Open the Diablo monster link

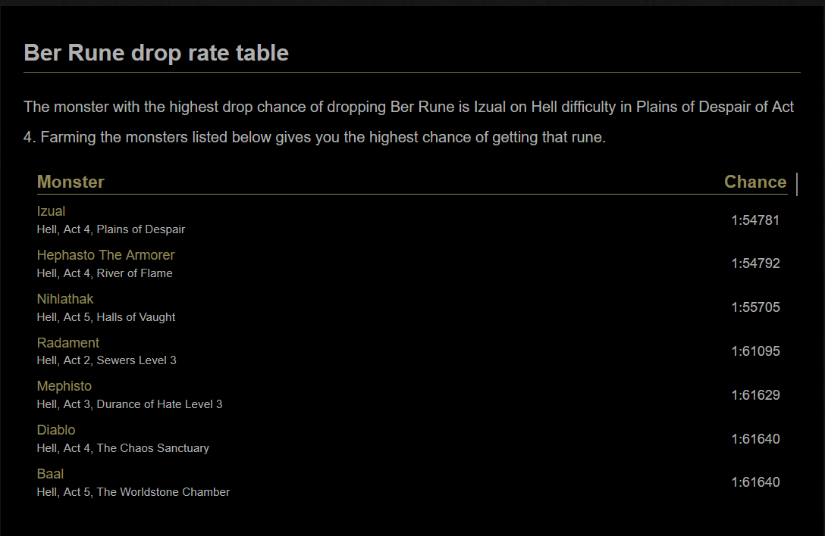click(56, 430)
